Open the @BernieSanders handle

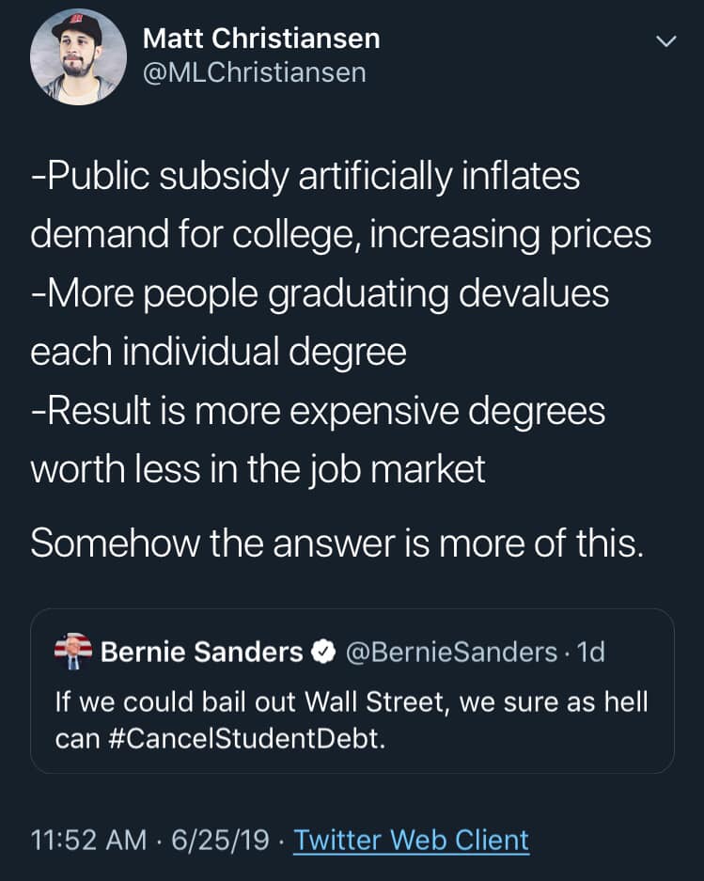452,652
